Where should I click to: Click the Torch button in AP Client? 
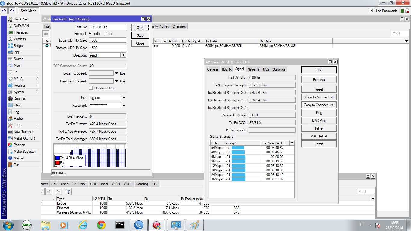(319, 144)
